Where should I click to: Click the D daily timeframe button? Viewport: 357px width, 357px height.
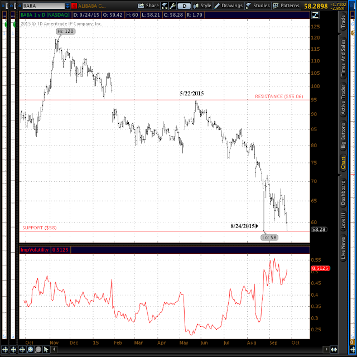(184, 6)
